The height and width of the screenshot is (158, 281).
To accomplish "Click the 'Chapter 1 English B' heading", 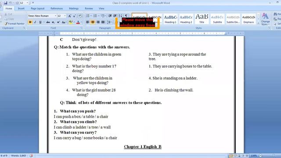I will coord(143,147).
